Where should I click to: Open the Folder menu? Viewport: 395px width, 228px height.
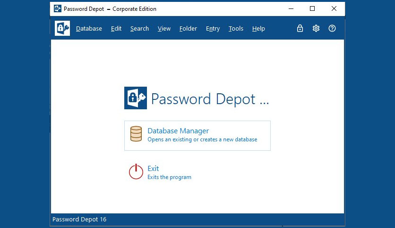tap(188, 29)
